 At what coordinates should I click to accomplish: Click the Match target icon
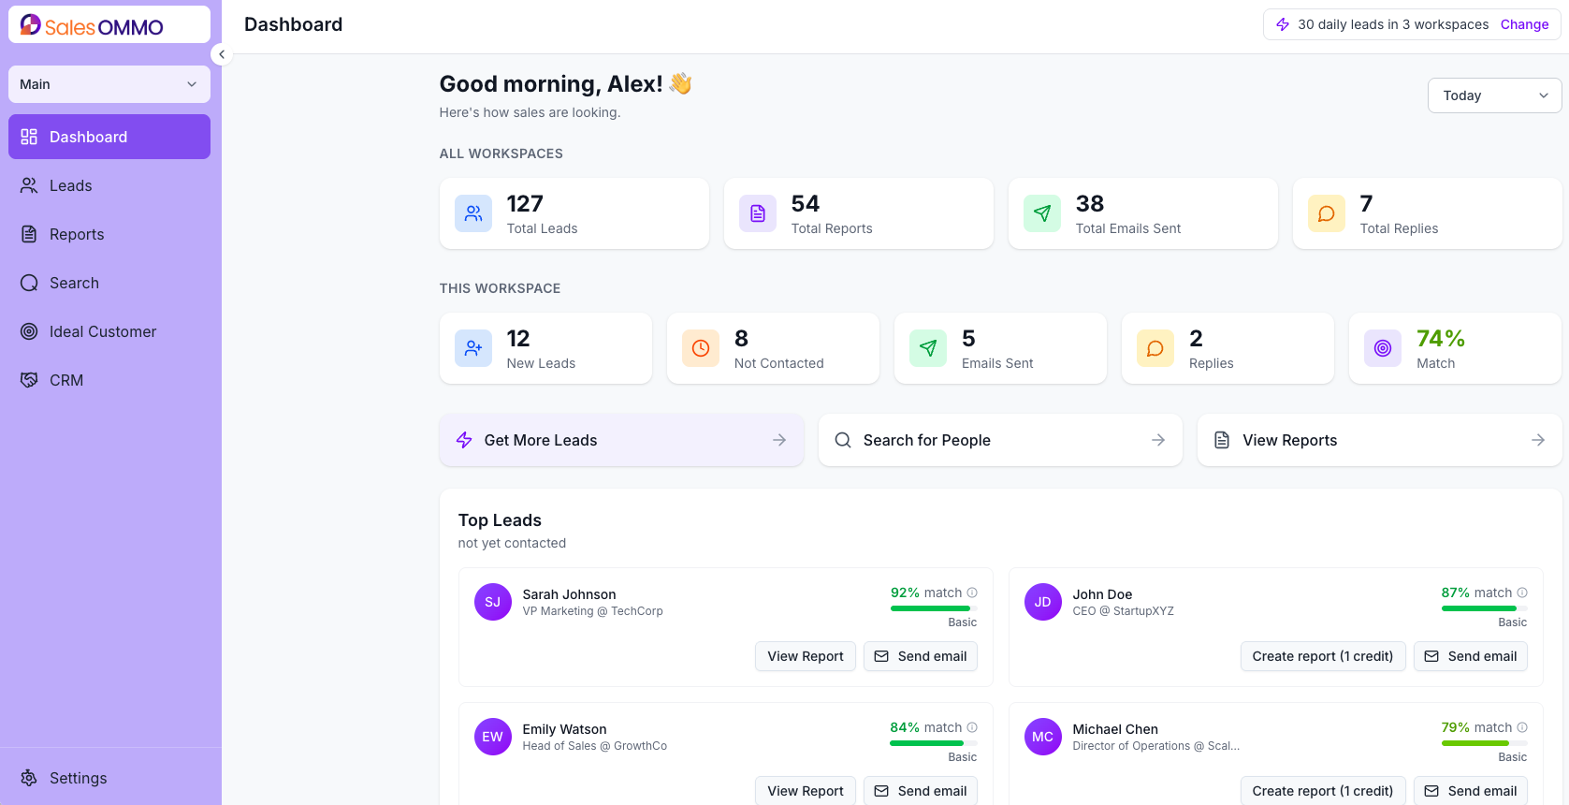1383,348
